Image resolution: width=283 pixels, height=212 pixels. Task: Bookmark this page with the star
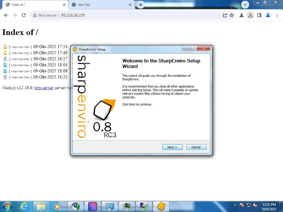[x=232, y=15]
